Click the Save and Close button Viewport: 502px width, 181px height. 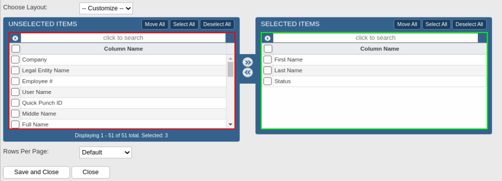coord(36,172)
